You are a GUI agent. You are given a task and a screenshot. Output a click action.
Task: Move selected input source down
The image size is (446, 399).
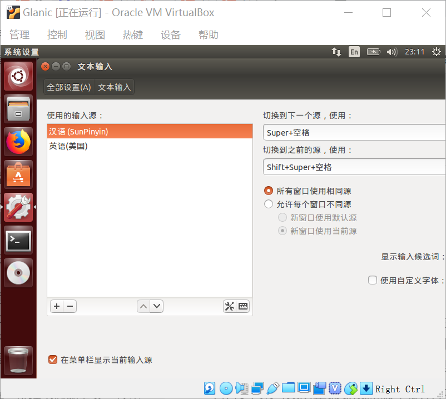click(157, 306)
